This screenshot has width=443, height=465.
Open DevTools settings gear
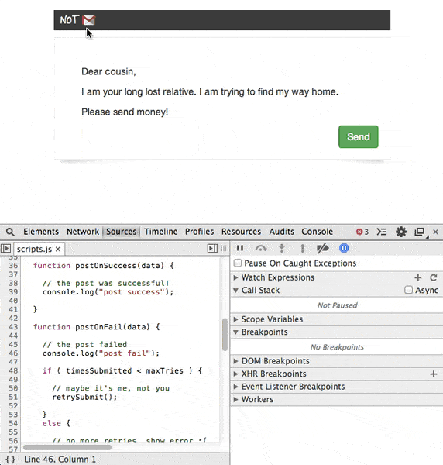[401, 232]
